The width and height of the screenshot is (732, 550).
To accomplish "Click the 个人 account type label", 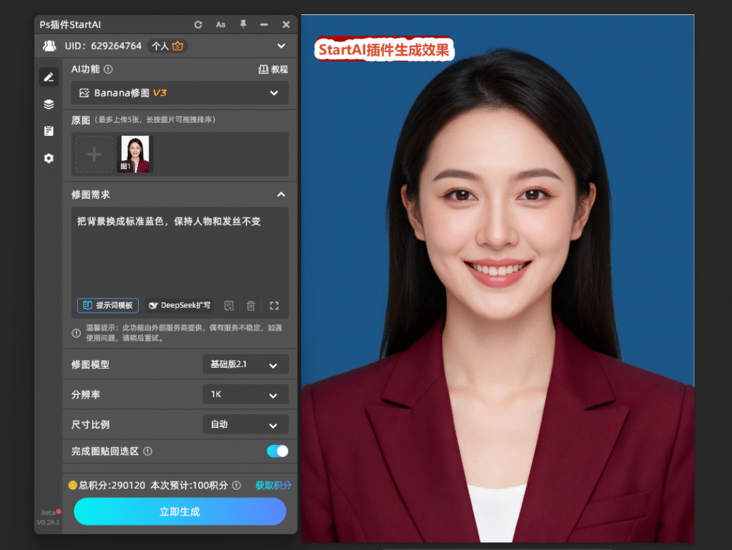I will (160, 46).
